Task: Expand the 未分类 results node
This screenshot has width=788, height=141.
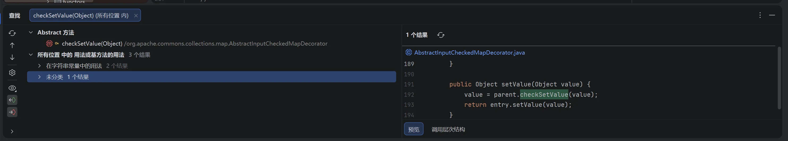Action: [x=39, y=77]
